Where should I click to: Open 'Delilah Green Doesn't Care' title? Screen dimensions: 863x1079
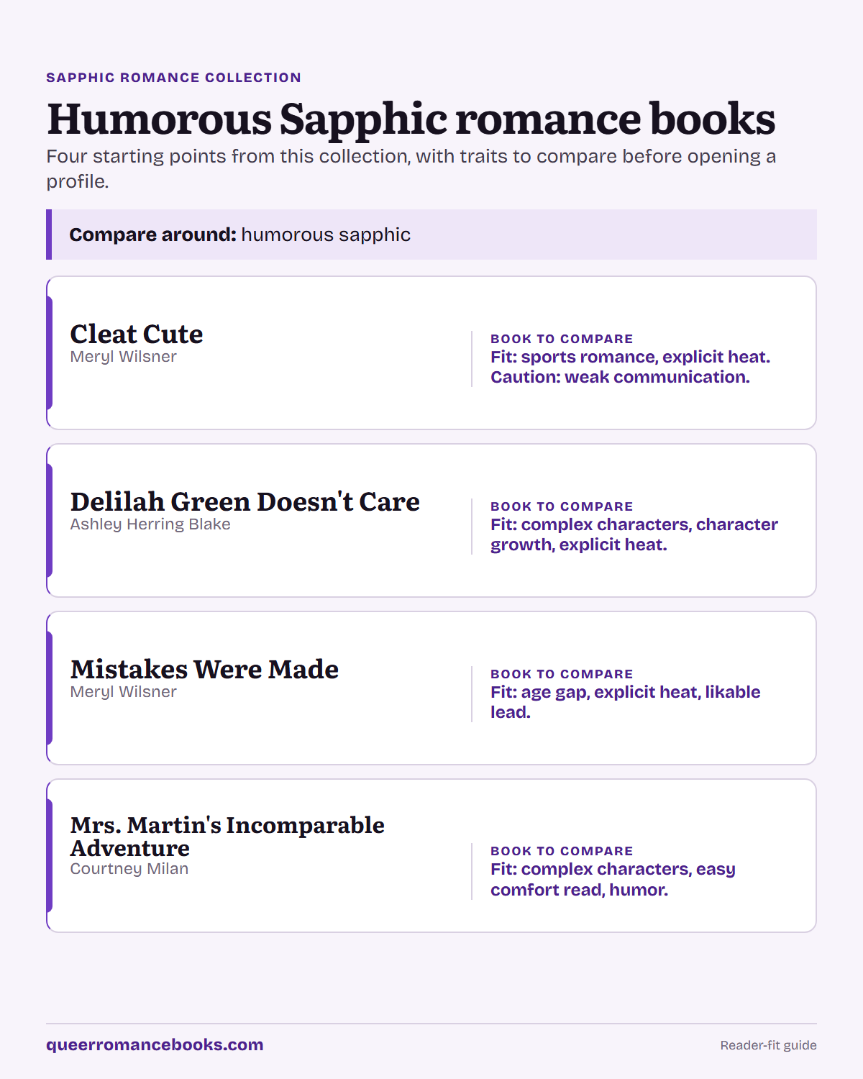pyautogui.click(x=245, y=501)
